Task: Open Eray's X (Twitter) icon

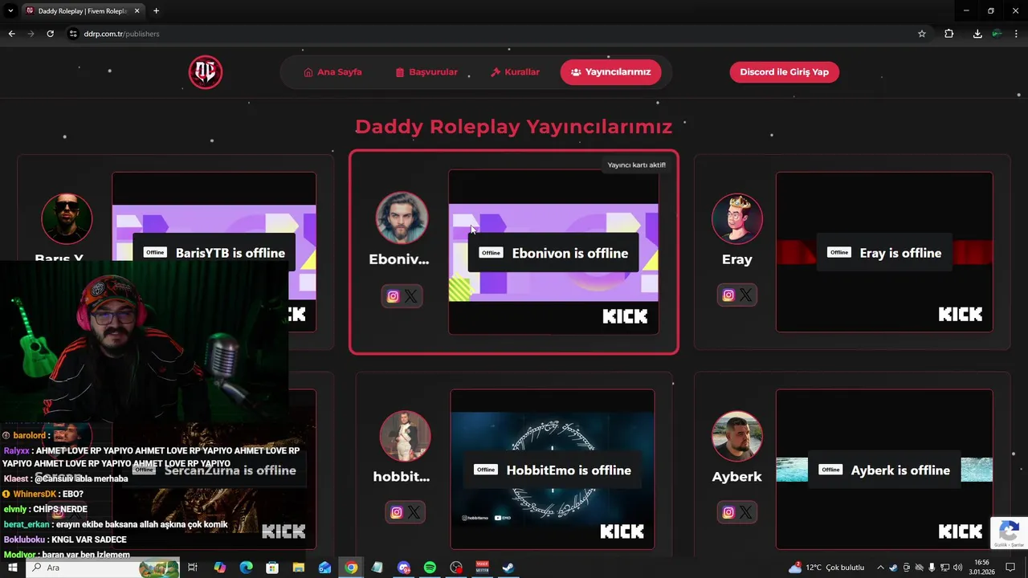Action: point(746,295)
